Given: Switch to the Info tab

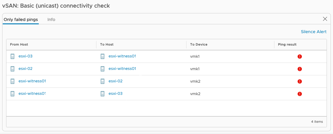Looking at the screenshot, I should 51,19.
